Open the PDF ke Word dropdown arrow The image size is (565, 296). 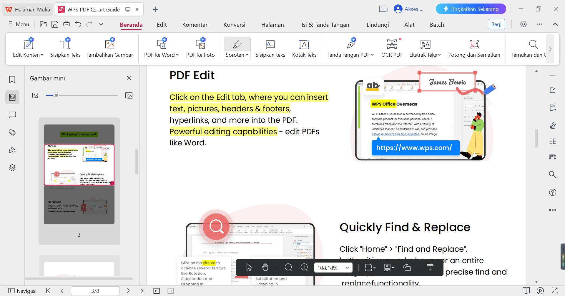[x=176, y=55]
